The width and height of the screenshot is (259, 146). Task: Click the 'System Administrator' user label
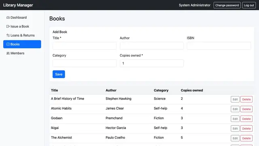(195, 5)
